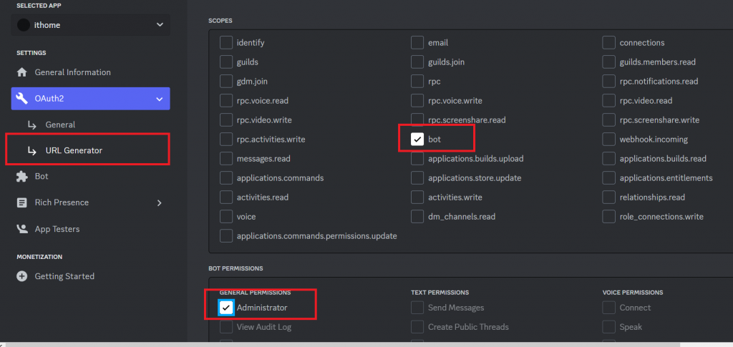The image size is (733, 347).
Task: Enable the applications.commands scope
Action: (x=226, y=178)
